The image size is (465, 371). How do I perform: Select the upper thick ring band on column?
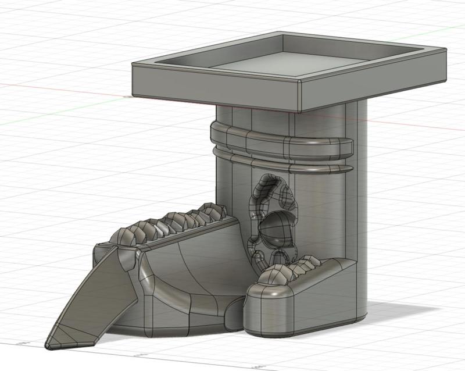[x=281, y=140]
